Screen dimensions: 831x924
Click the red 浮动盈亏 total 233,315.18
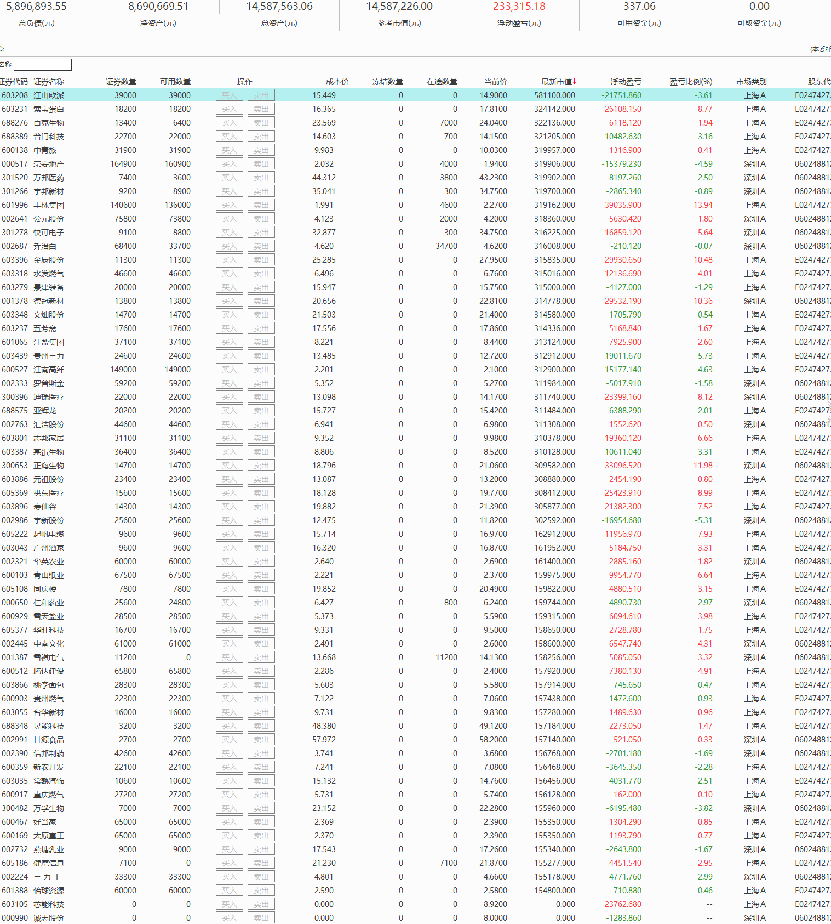click(519, 7)
